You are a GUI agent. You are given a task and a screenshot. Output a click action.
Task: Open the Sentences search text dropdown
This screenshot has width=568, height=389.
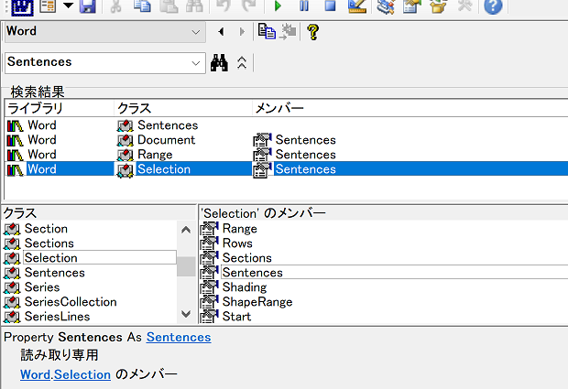click(196, 63)
